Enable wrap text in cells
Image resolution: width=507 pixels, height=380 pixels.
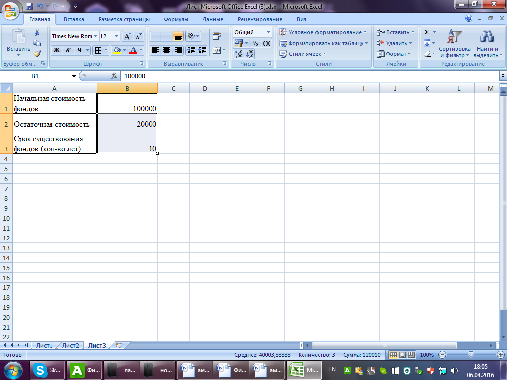pyautogui.click(x=217, y=36)
